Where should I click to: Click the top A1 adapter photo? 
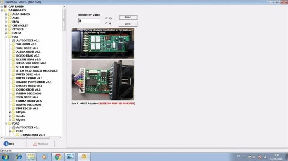103,43
